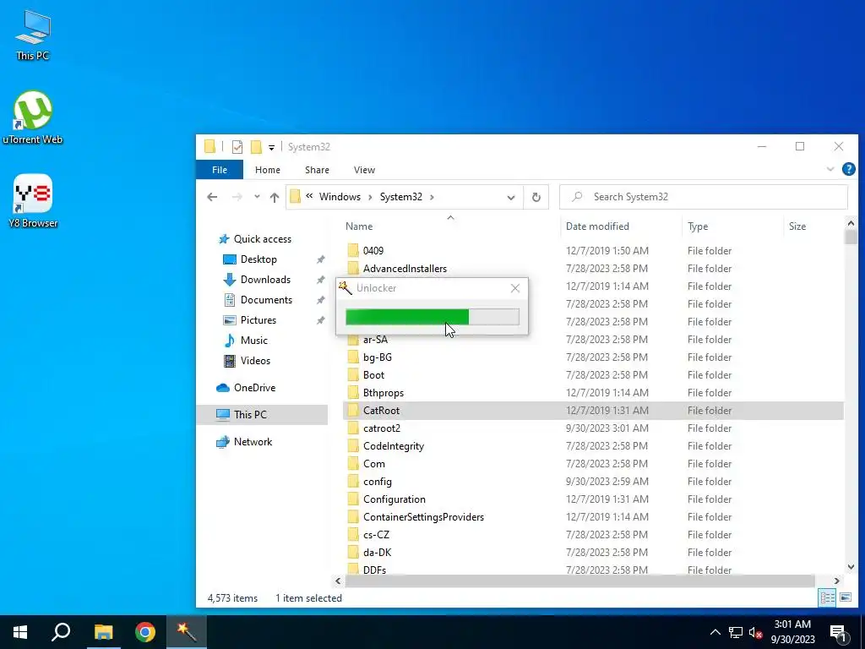Select Quick access in navigation pane

[262, 239]
